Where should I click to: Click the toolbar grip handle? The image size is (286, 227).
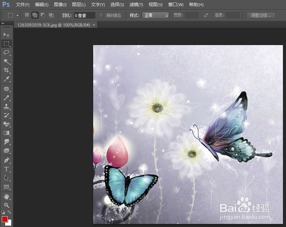(6, 27)
